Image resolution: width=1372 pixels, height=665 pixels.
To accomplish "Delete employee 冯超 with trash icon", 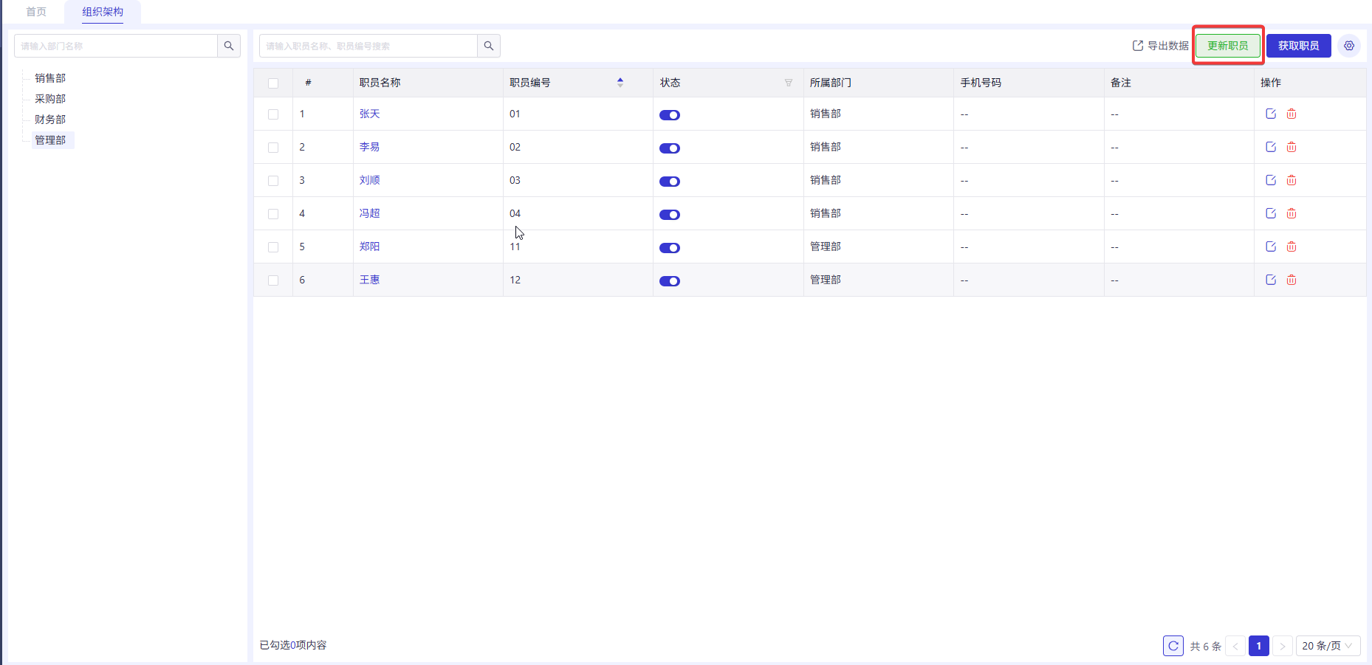I will point(1292,213).
